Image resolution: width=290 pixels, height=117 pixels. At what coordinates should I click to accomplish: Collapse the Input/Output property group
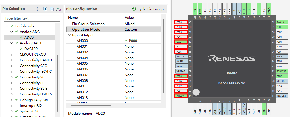70,35
